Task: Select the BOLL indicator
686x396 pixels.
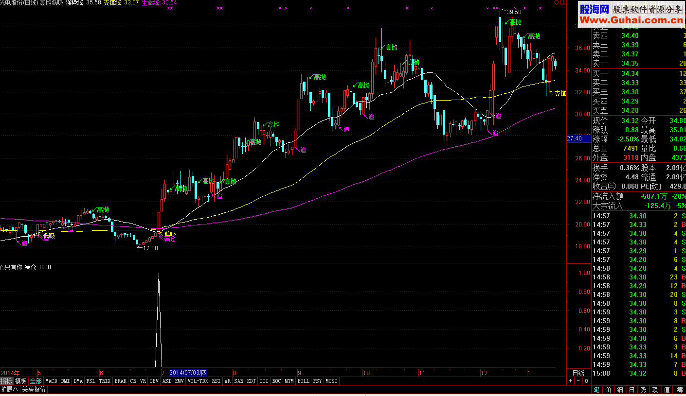Action: point(304,381)
